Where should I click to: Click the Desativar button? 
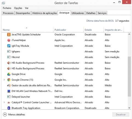click(121, 115)
